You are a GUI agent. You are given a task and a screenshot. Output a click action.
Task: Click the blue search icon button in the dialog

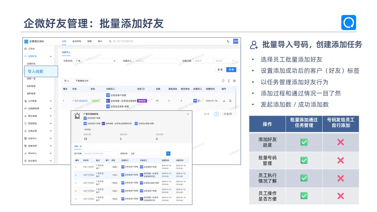click(168, 153)
